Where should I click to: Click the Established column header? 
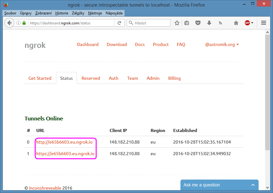(185, 130)
